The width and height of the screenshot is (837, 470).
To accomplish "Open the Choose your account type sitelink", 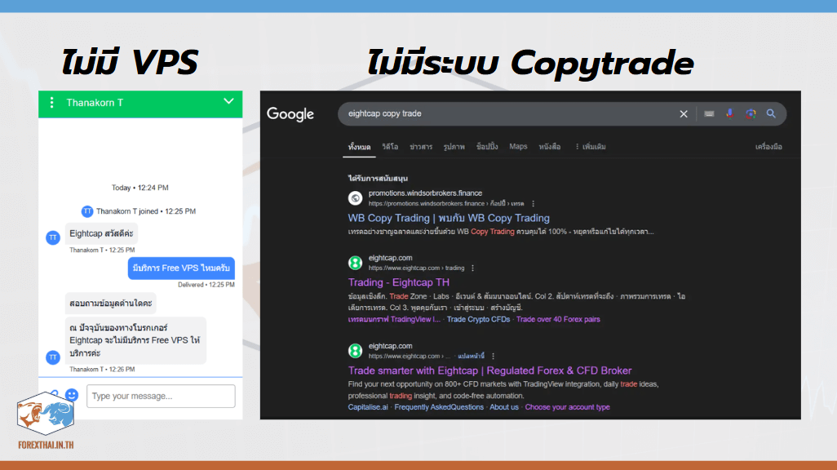I will coord(568,407).
